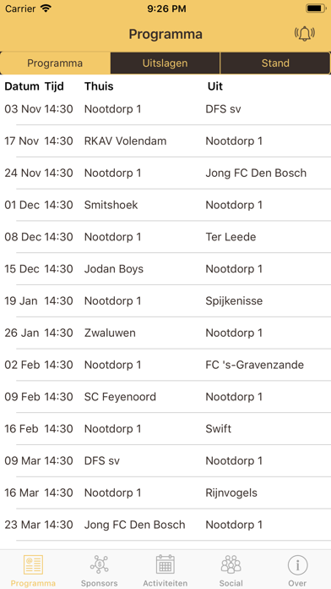Tap the Wi-Fi status icon
The image size is (331, 589).
(46, 8)
